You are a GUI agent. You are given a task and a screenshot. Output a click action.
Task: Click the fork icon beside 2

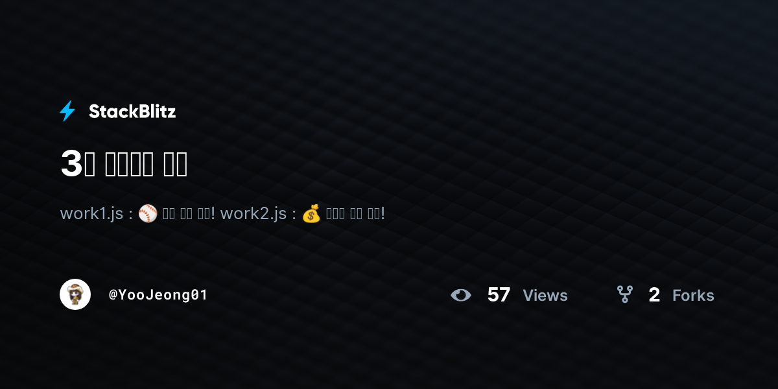624,294
